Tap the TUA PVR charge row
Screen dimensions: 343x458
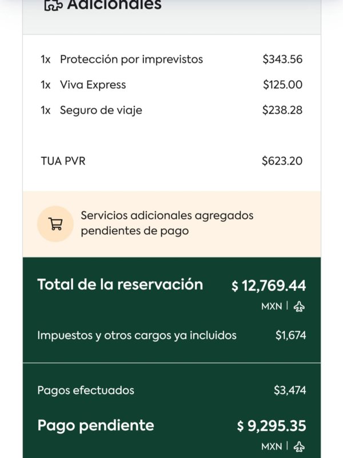63,161
